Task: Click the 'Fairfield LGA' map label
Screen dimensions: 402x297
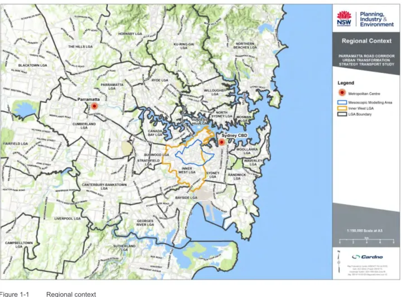Action: [16, 143]
